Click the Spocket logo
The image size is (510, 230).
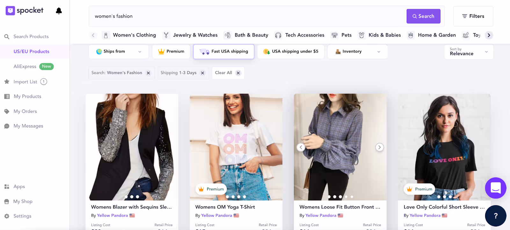25,10
